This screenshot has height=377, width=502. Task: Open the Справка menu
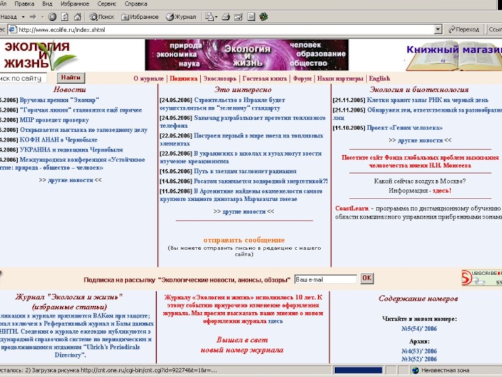point(136,4)
